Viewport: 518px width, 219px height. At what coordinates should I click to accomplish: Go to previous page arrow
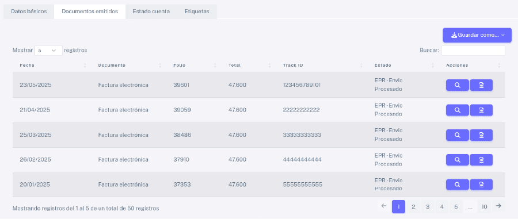[x=384, y=206]
